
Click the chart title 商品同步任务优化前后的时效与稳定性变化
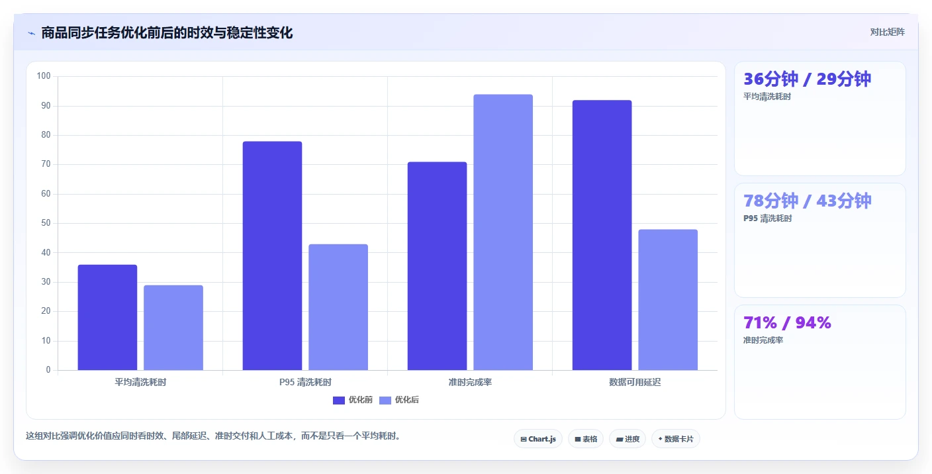pos(167,33)
